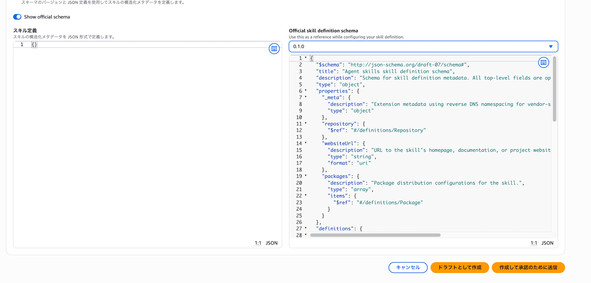Viewport: 591px width, 283px height.
Task: Click the ドラフトとして作成 button
Action: (460, 268)
